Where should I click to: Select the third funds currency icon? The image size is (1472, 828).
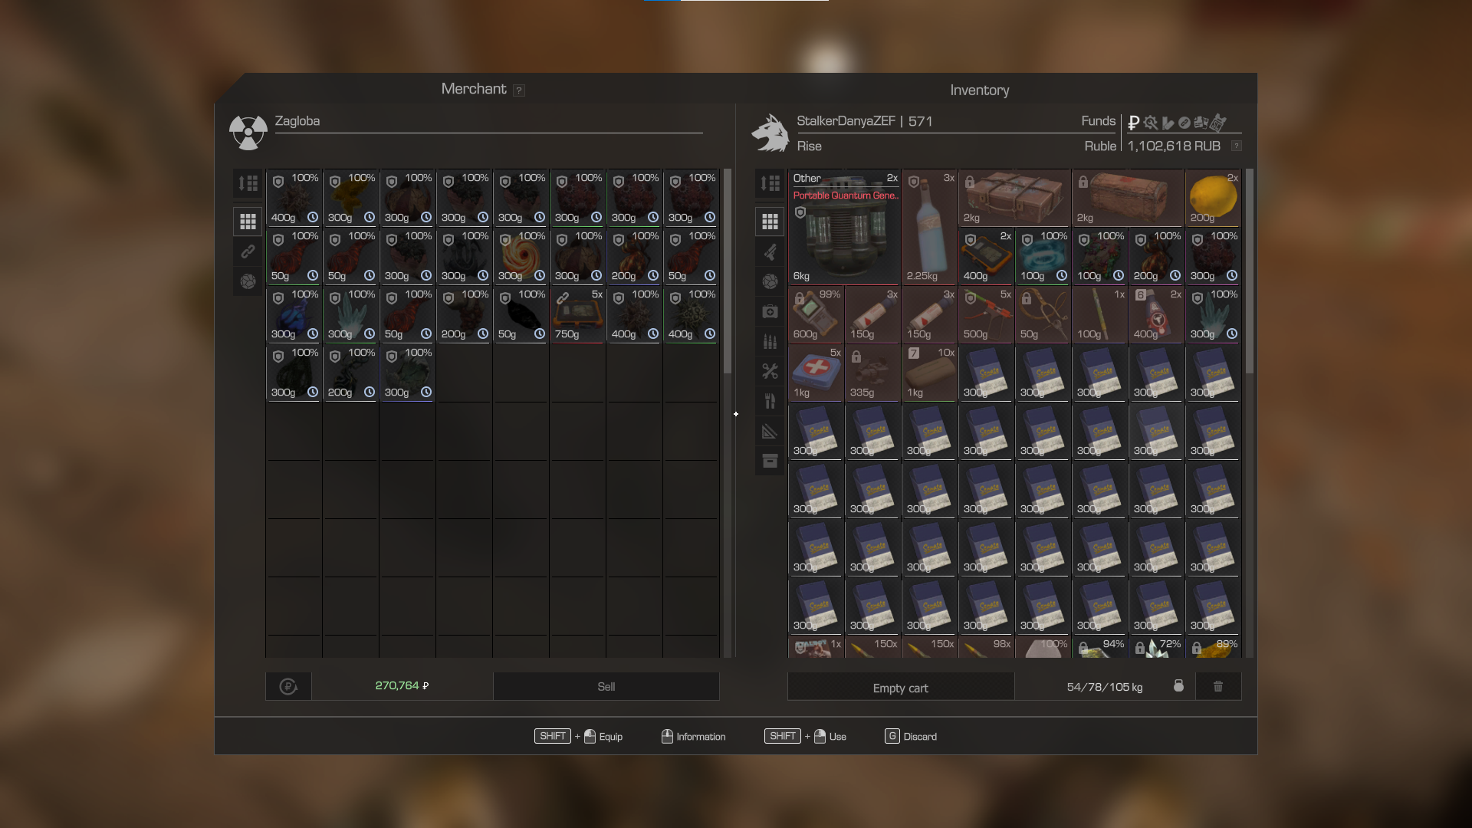[1168, 122]
